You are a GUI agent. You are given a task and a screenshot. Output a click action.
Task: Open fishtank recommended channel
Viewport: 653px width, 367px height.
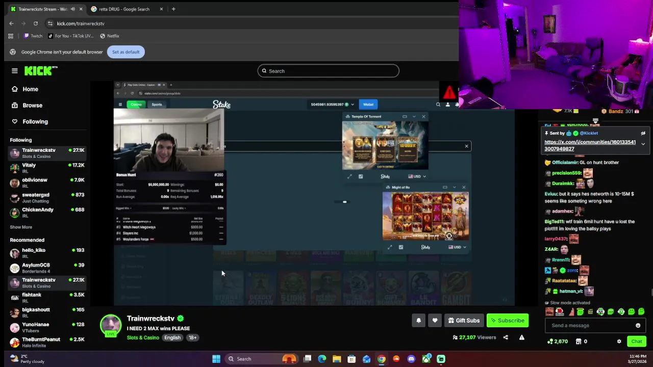47,298
